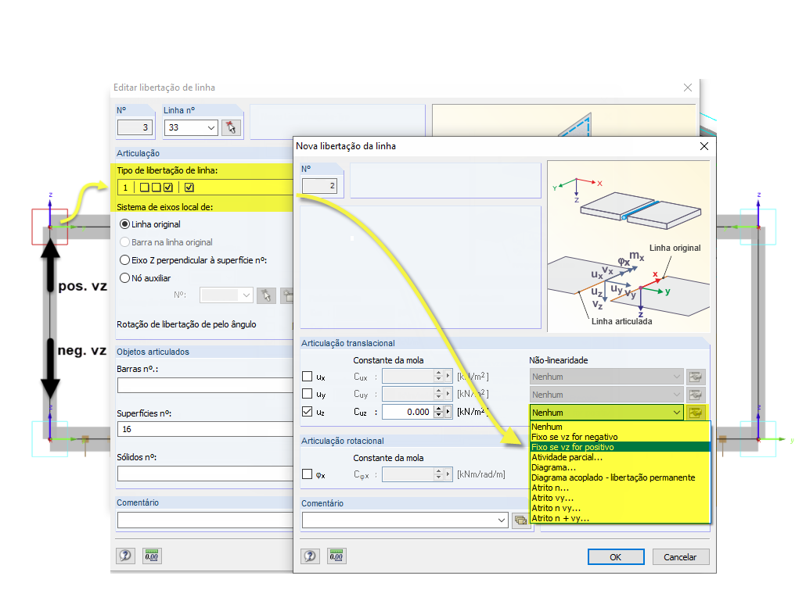Screen dimensions: 806x615
Task: Click the Cancelar button
Action: point(681,557)
